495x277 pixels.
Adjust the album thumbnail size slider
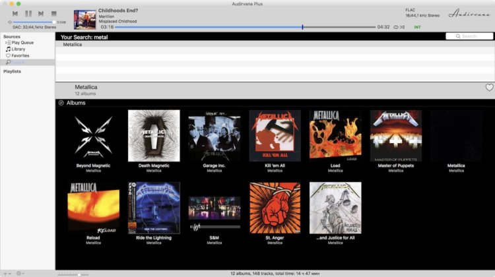point(73,274)
